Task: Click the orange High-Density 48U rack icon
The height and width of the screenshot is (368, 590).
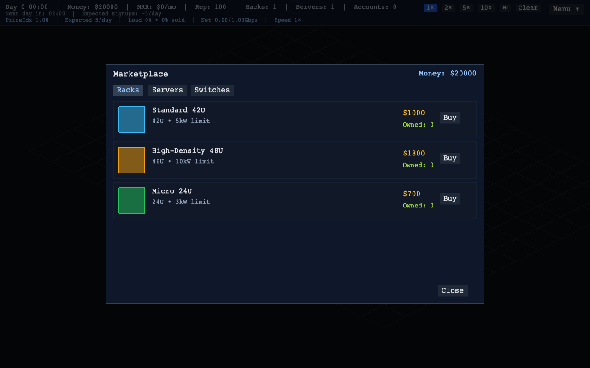Action: [132, 160]
